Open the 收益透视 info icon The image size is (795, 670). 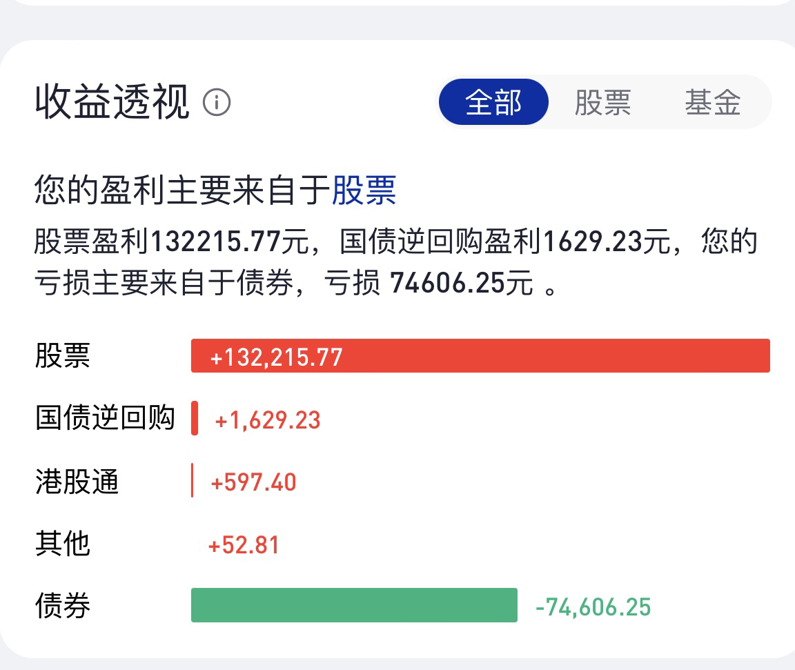point(217,102)
